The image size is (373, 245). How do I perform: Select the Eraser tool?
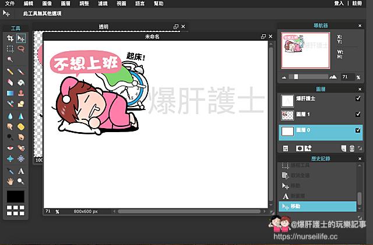[x=10, y=82]
